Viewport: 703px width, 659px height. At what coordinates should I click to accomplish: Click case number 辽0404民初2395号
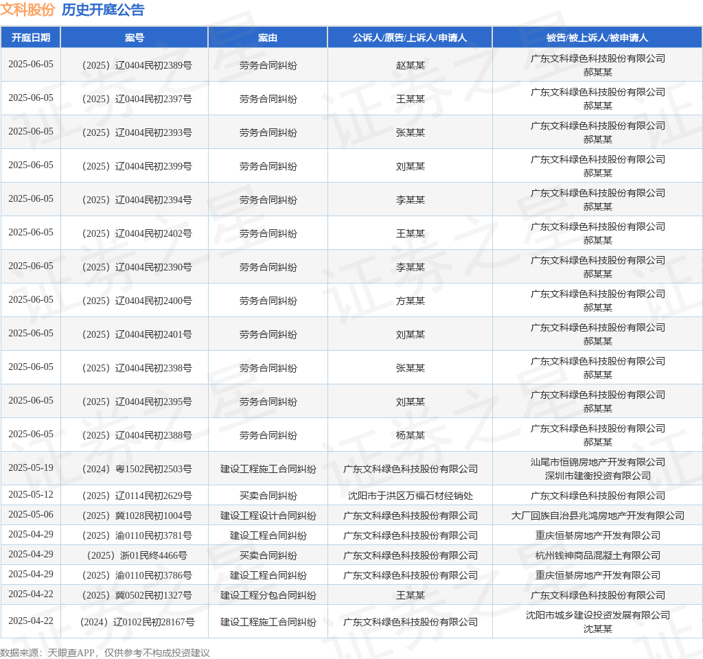tap(137, 401)
